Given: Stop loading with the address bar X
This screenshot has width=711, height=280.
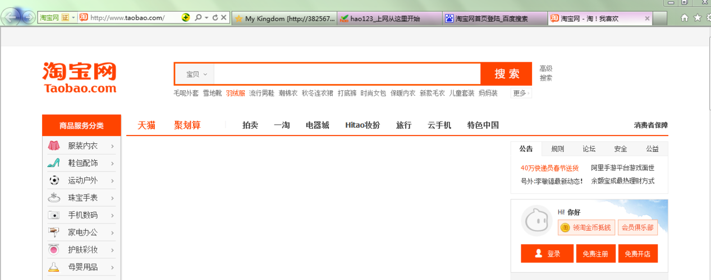Looking at the screenshot, I should pyautogui.click(x=223, y=18).
